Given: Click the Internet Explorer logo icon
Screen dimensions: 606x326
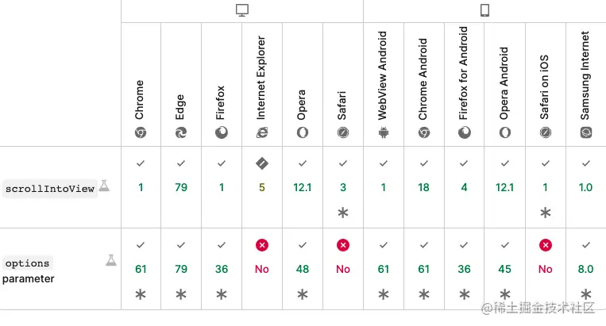Looking at the screenshot, I should coord(262,132).
